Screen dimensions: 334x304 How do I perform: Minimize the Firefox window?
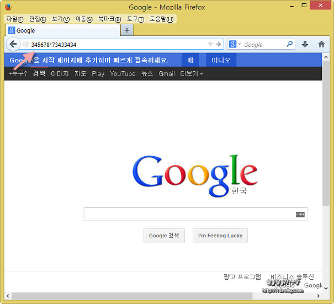point(292,6)
